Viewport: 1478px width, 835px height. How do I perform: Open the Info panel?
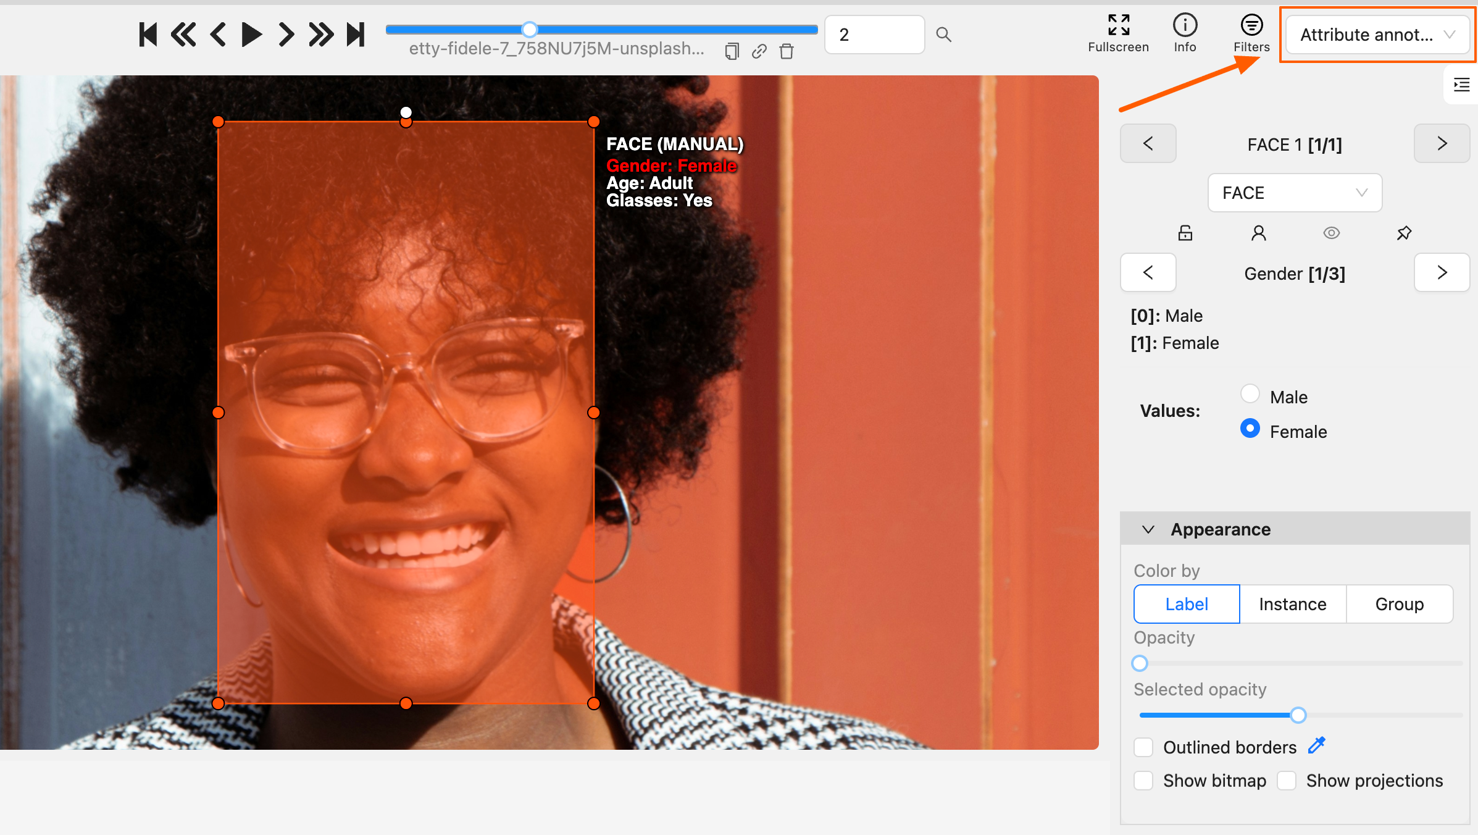(x=1184, y=33)
